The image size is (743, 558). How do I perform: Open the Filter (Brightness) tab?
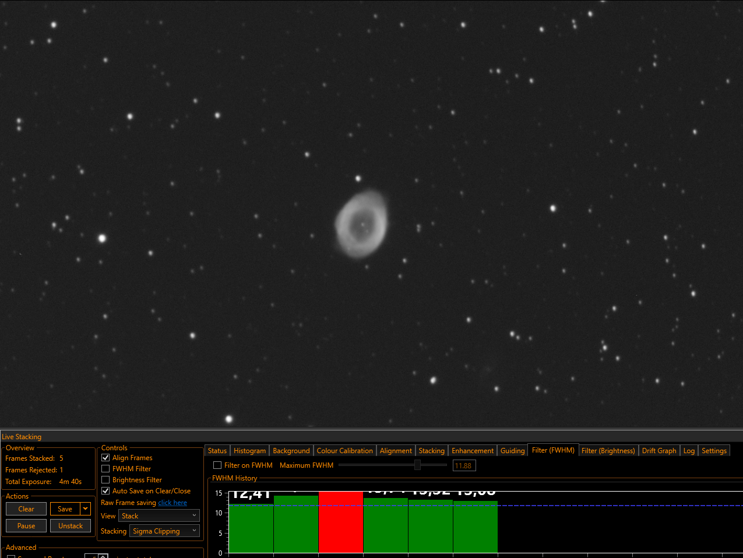pos(608,451)
